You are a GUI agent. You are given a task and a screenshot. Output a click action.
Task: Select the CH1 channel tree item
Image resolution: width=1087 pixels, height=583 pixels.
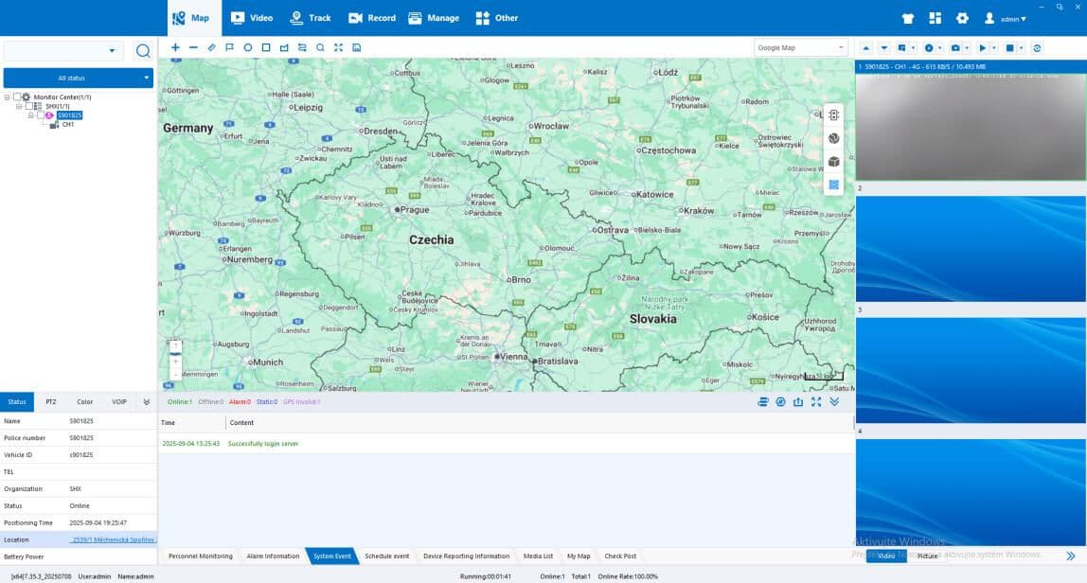67,125
